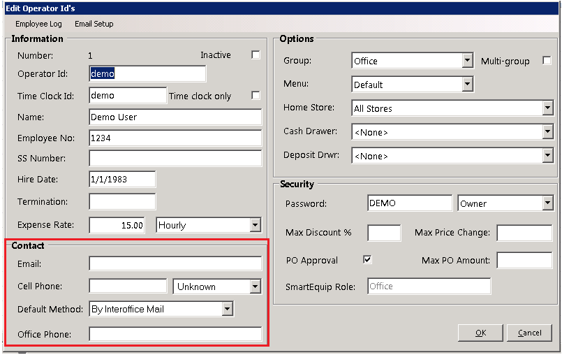
Task: Open the security level dropdown showing Owner
Action: tap(547, 203)
